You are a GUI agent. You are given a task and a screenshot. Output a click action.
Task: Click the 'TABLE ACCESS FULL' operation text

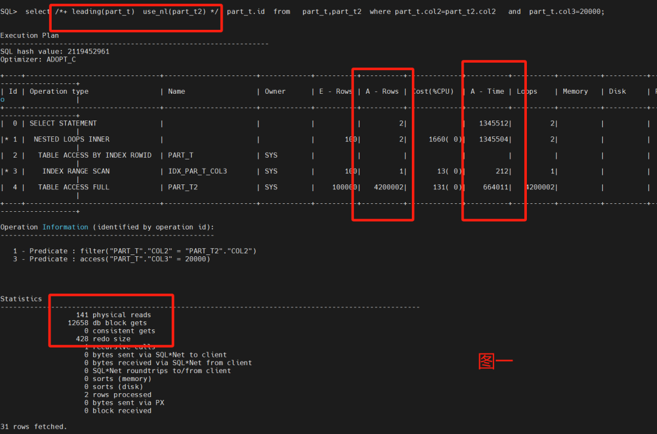(x=74, y=187)
